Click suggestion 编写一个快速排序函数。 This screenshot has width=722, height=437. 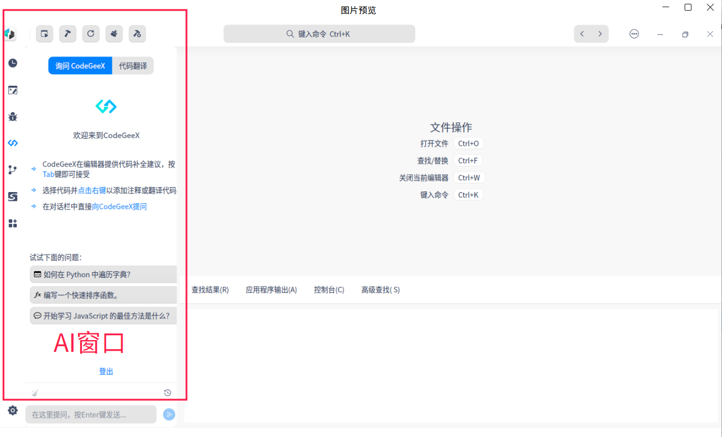pos(104,295)
